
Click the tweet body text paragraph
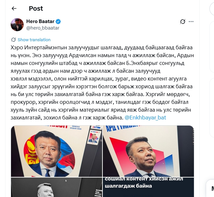pyautogui.click(x=102, y=82)
